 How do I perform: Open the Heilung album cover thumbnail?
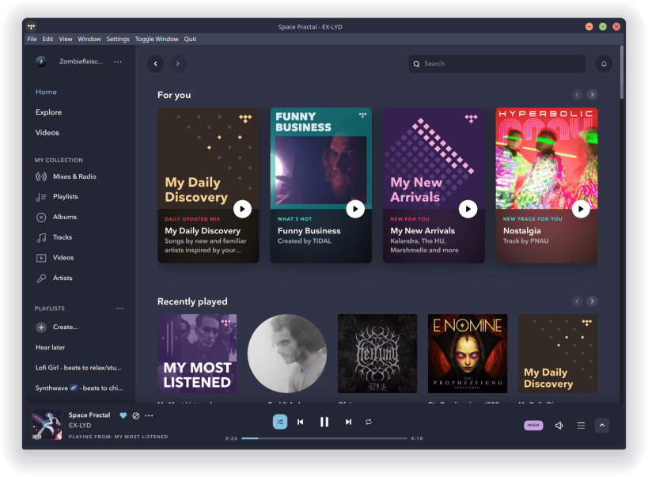coord(377,354)
